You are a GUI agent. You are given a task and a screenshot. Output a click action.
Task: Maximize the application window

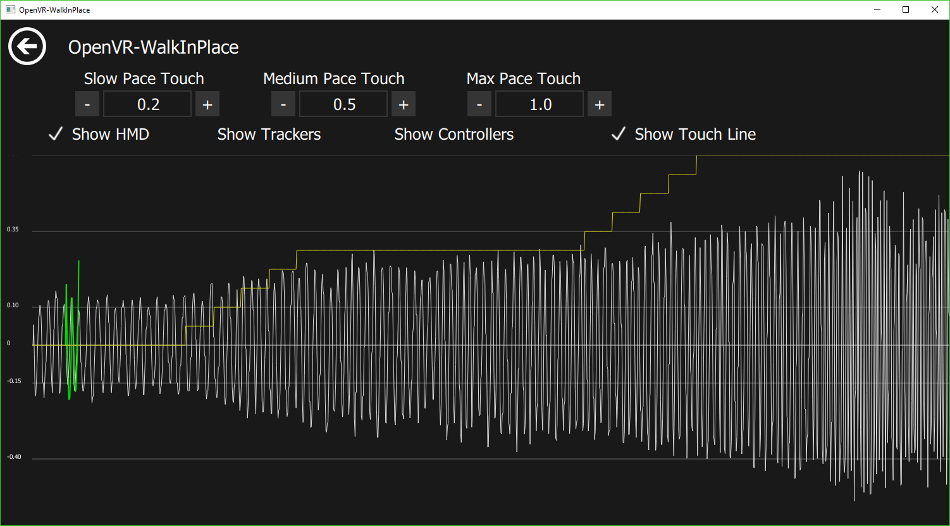906,9
